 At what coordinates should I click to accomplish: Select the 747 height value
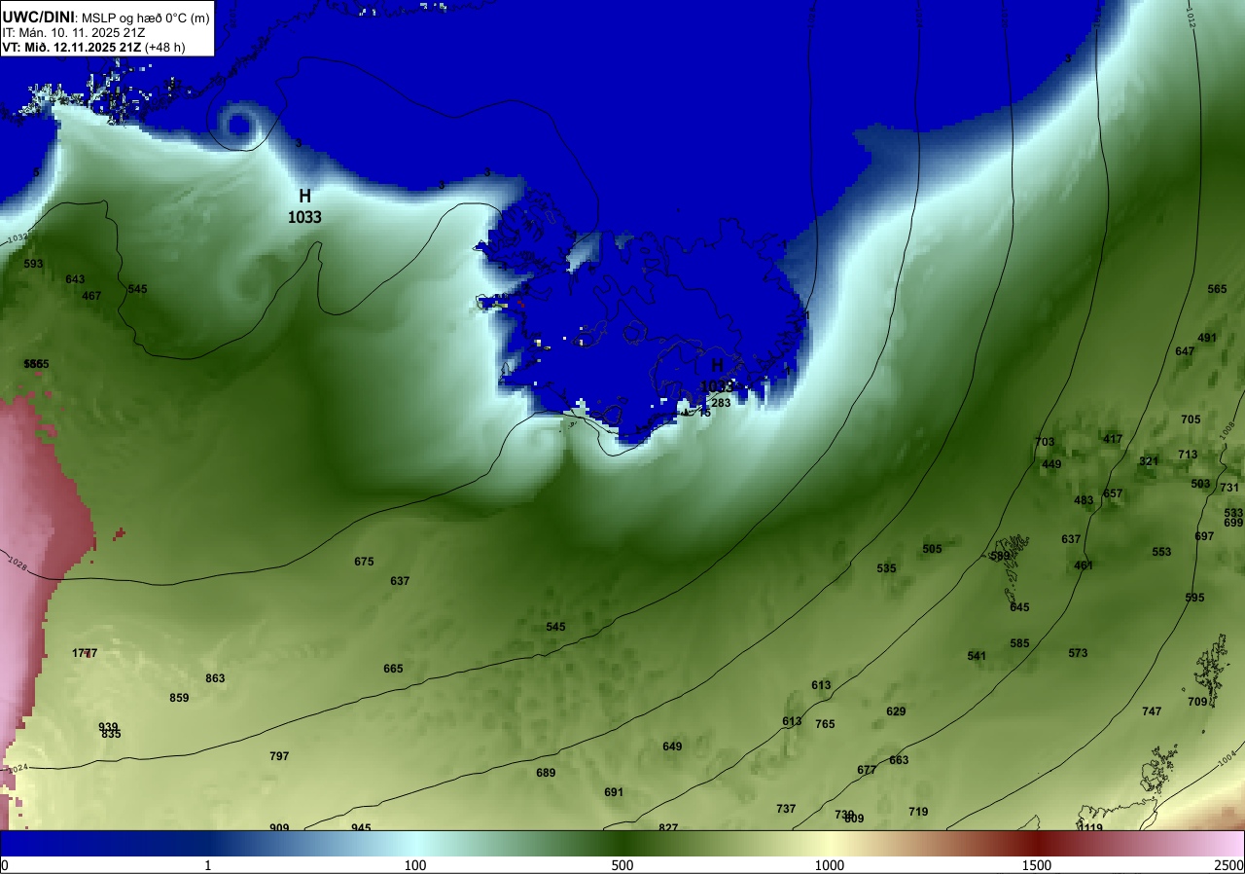coord(1152,711)
